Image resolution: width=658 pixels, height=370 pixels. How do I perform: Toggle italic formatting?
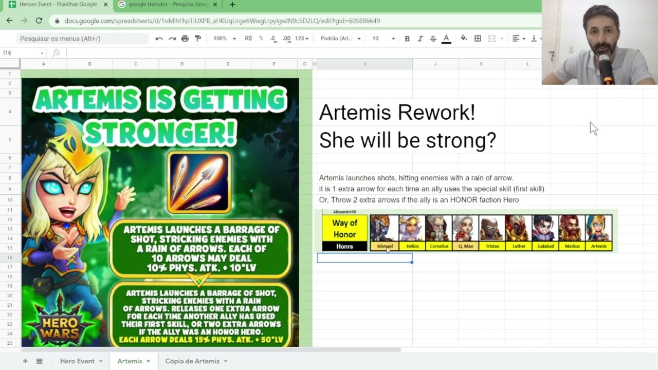(420, 39)
